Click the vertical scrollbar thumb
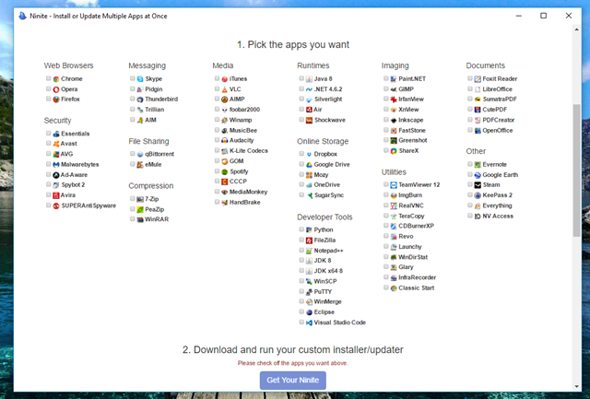590x399 pixels. [x=576, y=170]
